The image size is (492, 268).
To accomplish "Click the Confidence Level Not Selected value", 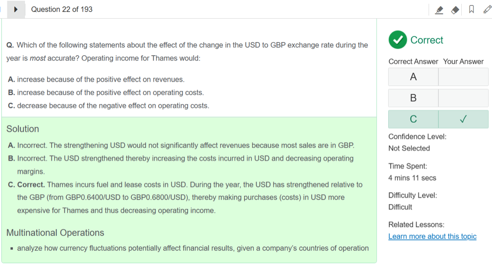I will pyautogui.click(x=409, y=148).
